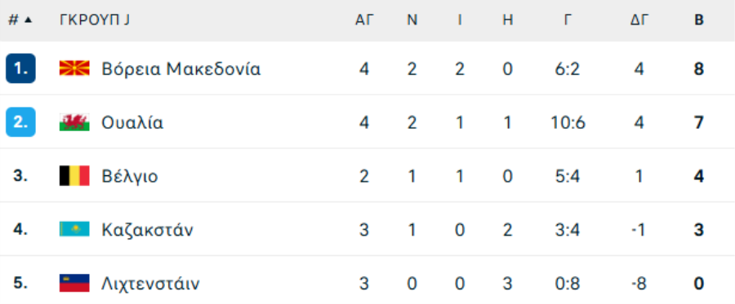The image size is (735, 304).
Task: Click the Liechtenstein flag icon
Action: click(74, 283)
